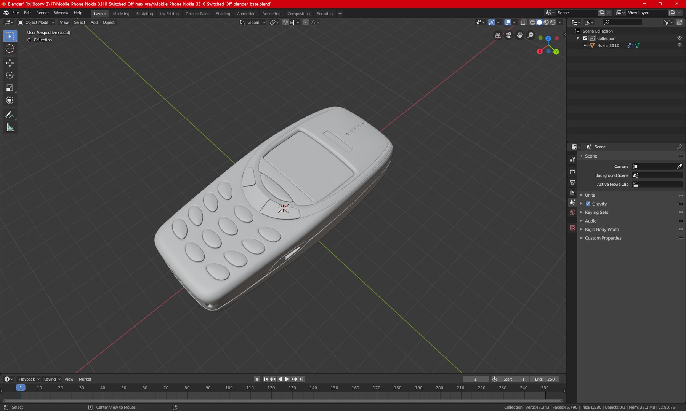Screen dimensions: 686x411
Task: Open the Keying menu in timeline
Action: point(51,379)
